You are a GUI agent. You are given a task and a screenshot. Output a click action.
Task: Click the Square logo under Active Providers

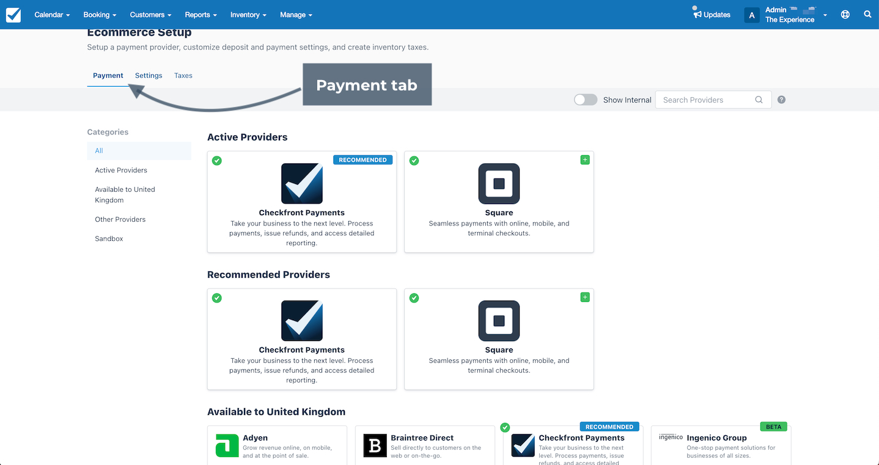[x=499, y=183]
